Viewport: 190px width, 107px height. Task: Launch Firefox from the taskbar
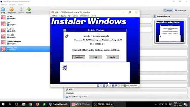37,104
